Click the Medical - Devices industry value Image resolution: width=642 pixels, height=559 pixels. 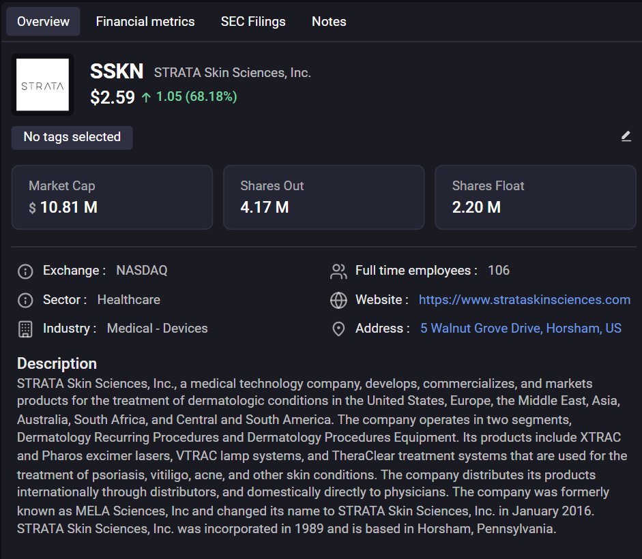pos(157,328)
